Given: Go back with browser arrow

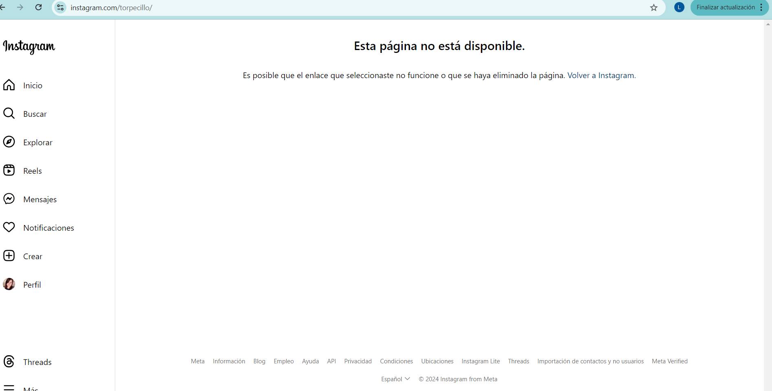Looking at the screenshot, I should [x=2, y=7].
